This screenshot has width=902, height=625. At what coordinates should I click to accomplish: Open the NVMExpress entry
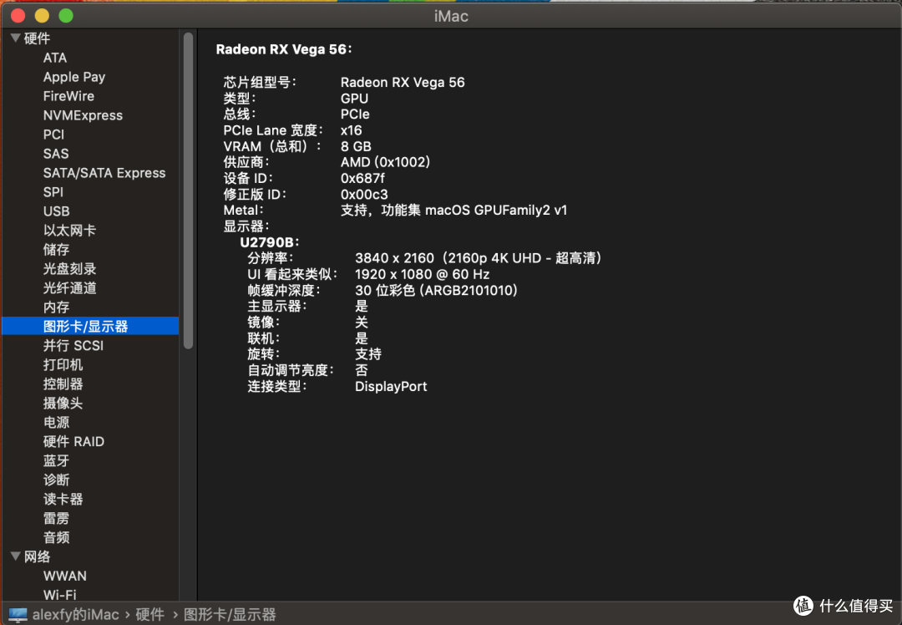pyautogui.click(x=82, y=115)
